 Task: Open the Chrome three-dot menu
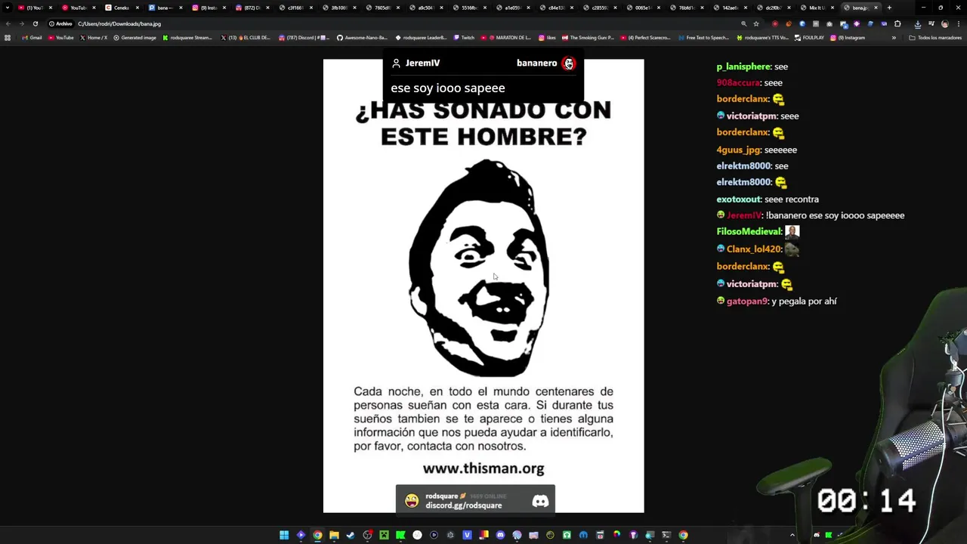click(958, 23)
